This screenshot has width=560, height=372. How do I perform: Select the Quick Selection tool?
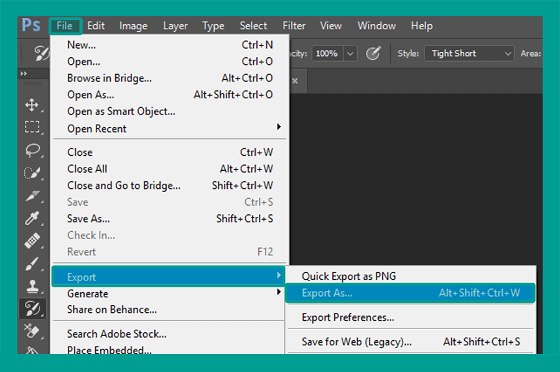click(x=32, y=173)
